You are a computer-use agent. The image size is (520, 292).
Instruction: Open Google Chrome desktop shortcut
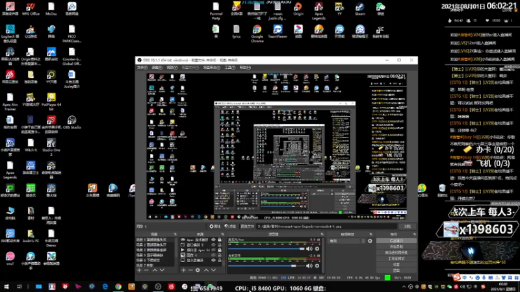tap(257, 30)
